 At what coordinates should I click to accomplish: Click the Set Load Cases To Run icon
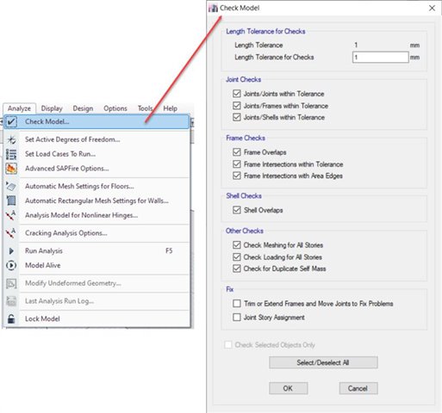(x=11, y=154)
